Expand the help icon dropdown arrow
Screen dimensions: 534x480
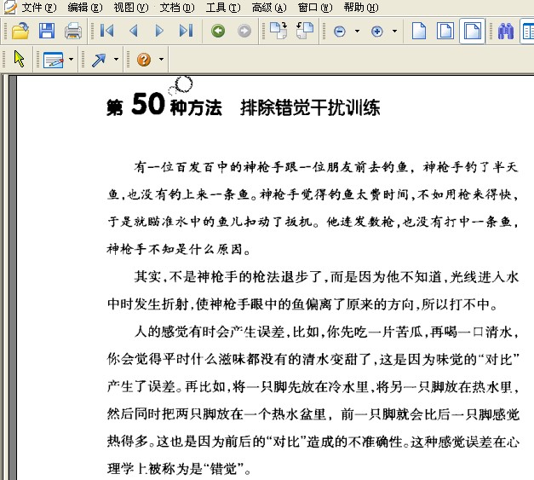[x=161, y=59]
